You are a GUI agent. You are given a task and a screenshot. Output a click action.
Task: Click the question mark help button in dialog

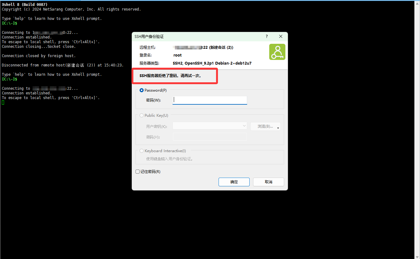pyautogui.click(x=266, y=36)
